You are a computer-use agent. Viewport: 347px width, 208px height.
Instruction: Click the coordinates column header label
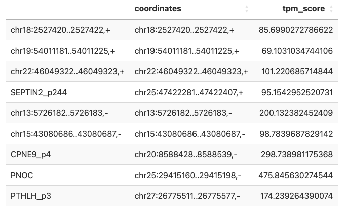coord(158,9)
